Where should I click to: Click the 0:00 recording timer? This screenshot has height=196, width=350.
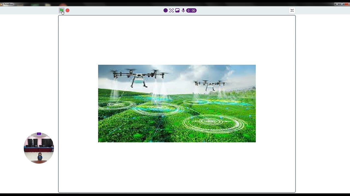[191, 10]
